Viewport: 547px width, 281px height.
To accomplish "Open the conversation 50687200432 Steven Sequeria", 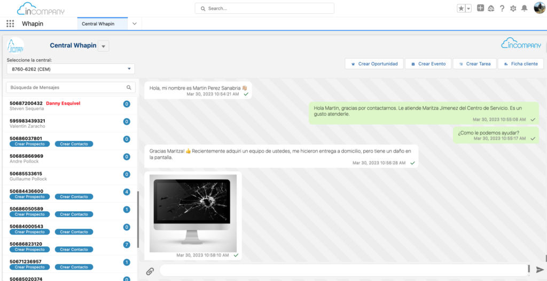I will (70, 106).
